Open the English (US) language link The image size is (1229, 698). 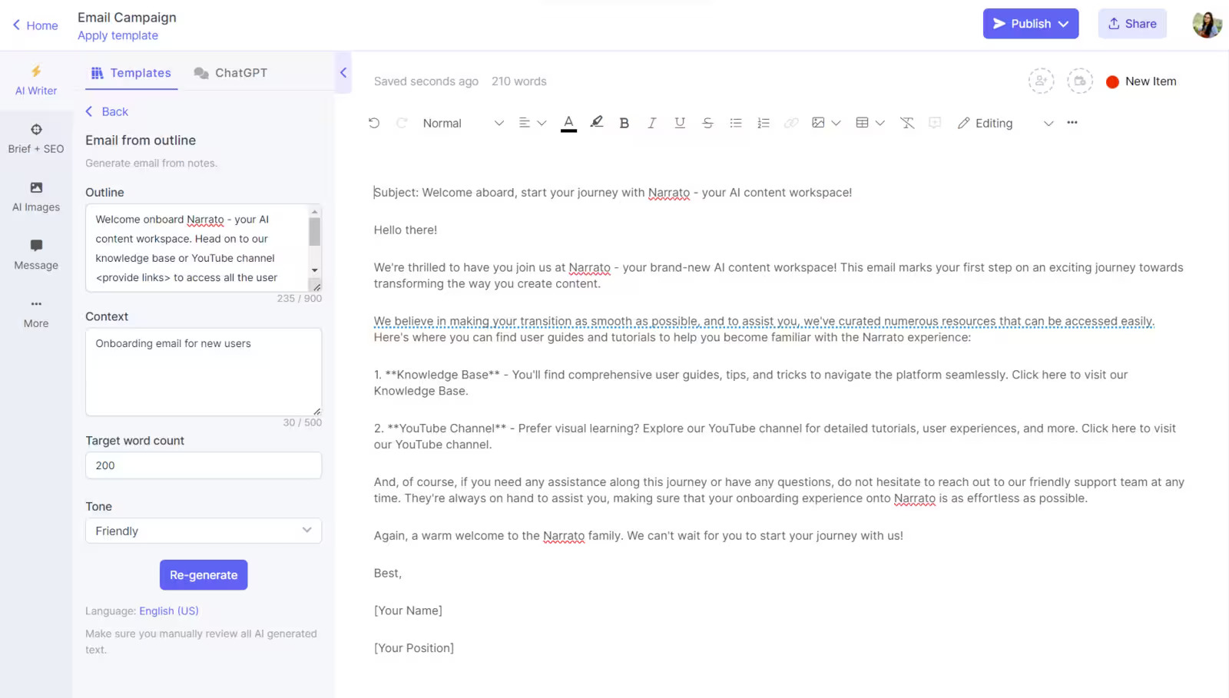[x=168, y=610]
